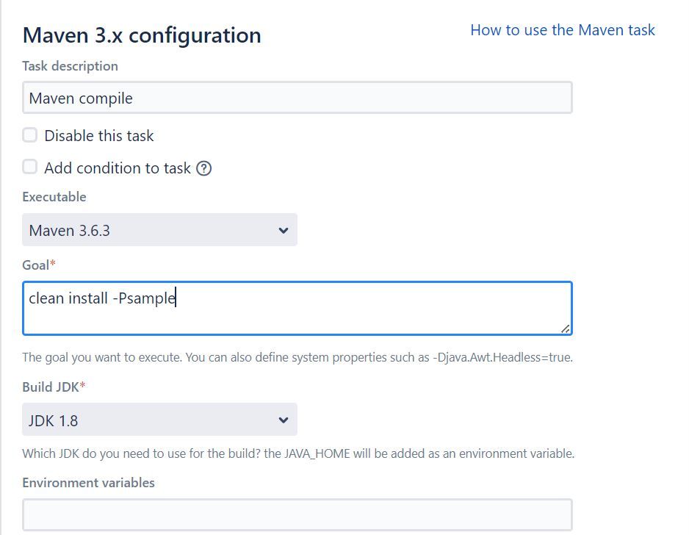Click the 'Environment variables' field label
Screen dimensions: 689x535
(x=88, y=483)
